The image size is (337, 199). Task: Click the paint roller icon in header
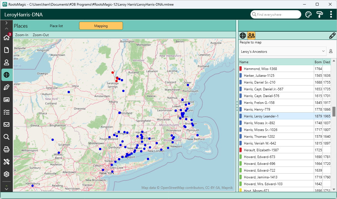pyautogui.click(x=319, y=15)
